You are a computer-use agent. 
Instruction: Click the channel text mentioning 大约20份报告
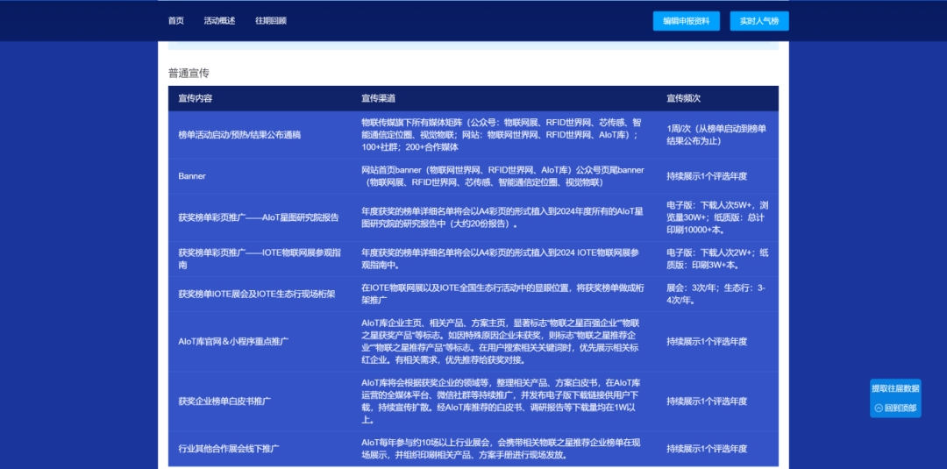(x=502, y=218)
